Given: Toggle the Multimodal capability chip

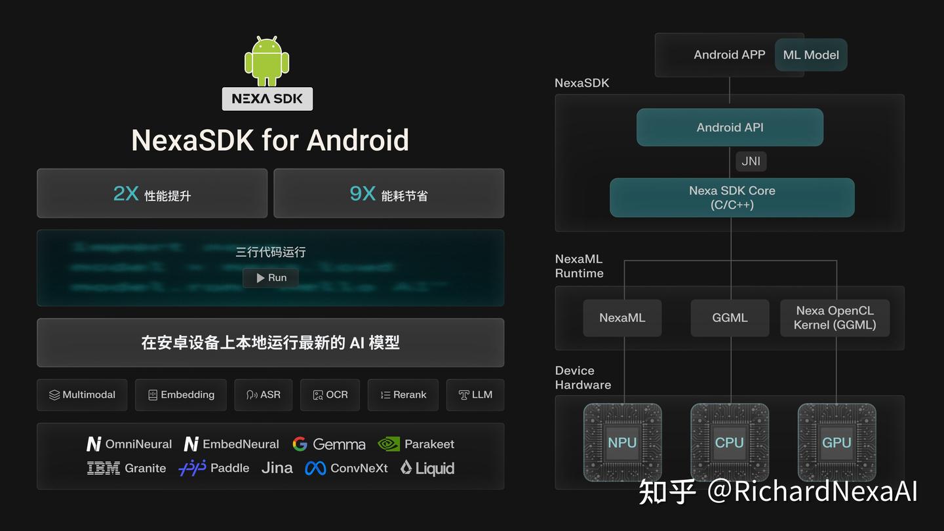Looking at the screenshot, I should (82, 395).
